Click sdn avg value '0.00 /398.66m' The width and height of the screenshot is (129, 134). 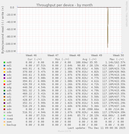pos(89,109)
